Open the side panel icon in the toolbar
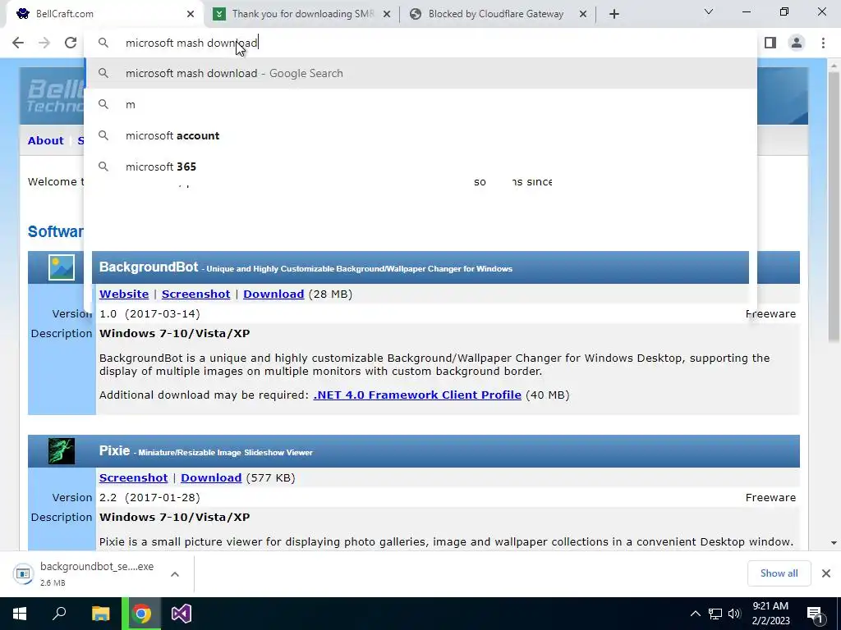 pos(770,43)
